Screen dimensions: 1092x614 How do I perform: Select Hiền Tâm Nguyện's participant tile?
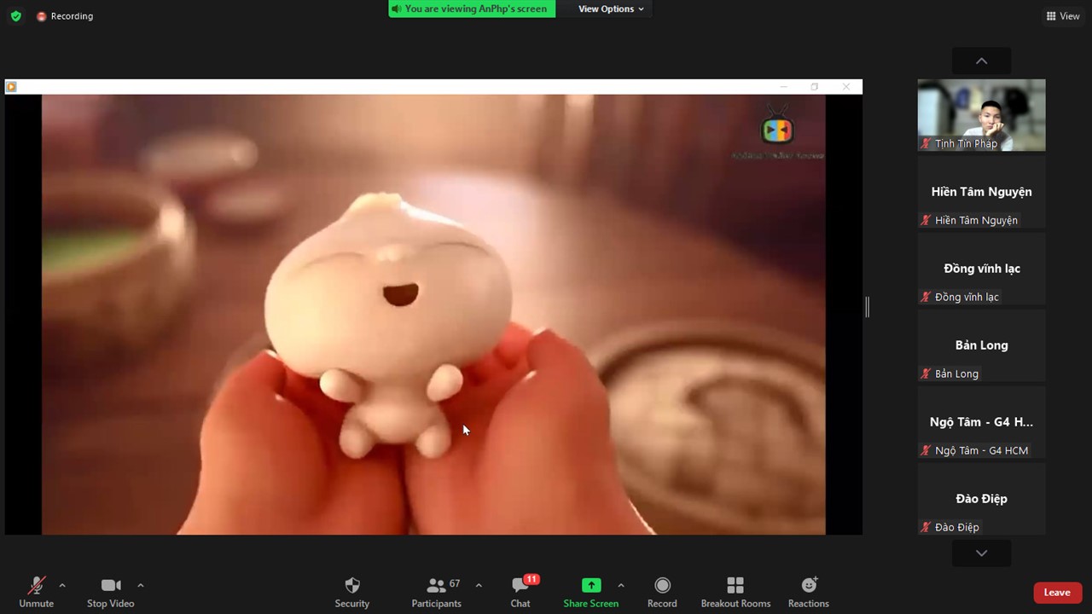point(981,192)
